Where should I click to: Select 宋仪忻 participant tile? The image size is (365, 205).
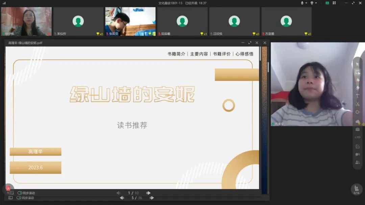coord(78,21)
